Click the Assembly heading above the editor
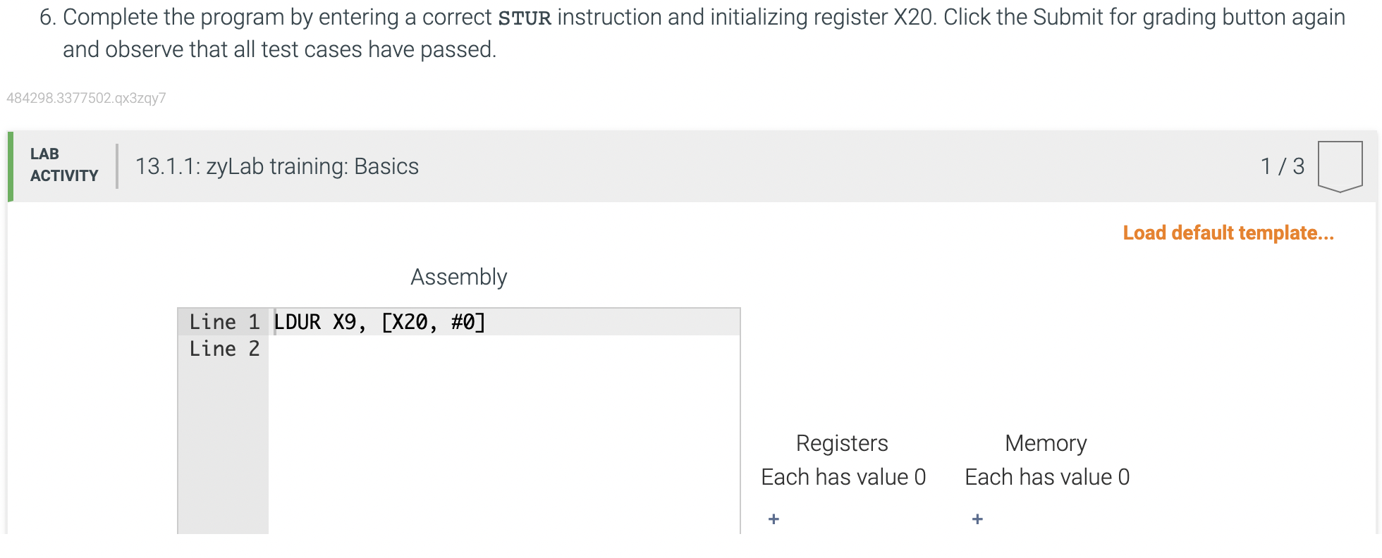 pos(459,277)
